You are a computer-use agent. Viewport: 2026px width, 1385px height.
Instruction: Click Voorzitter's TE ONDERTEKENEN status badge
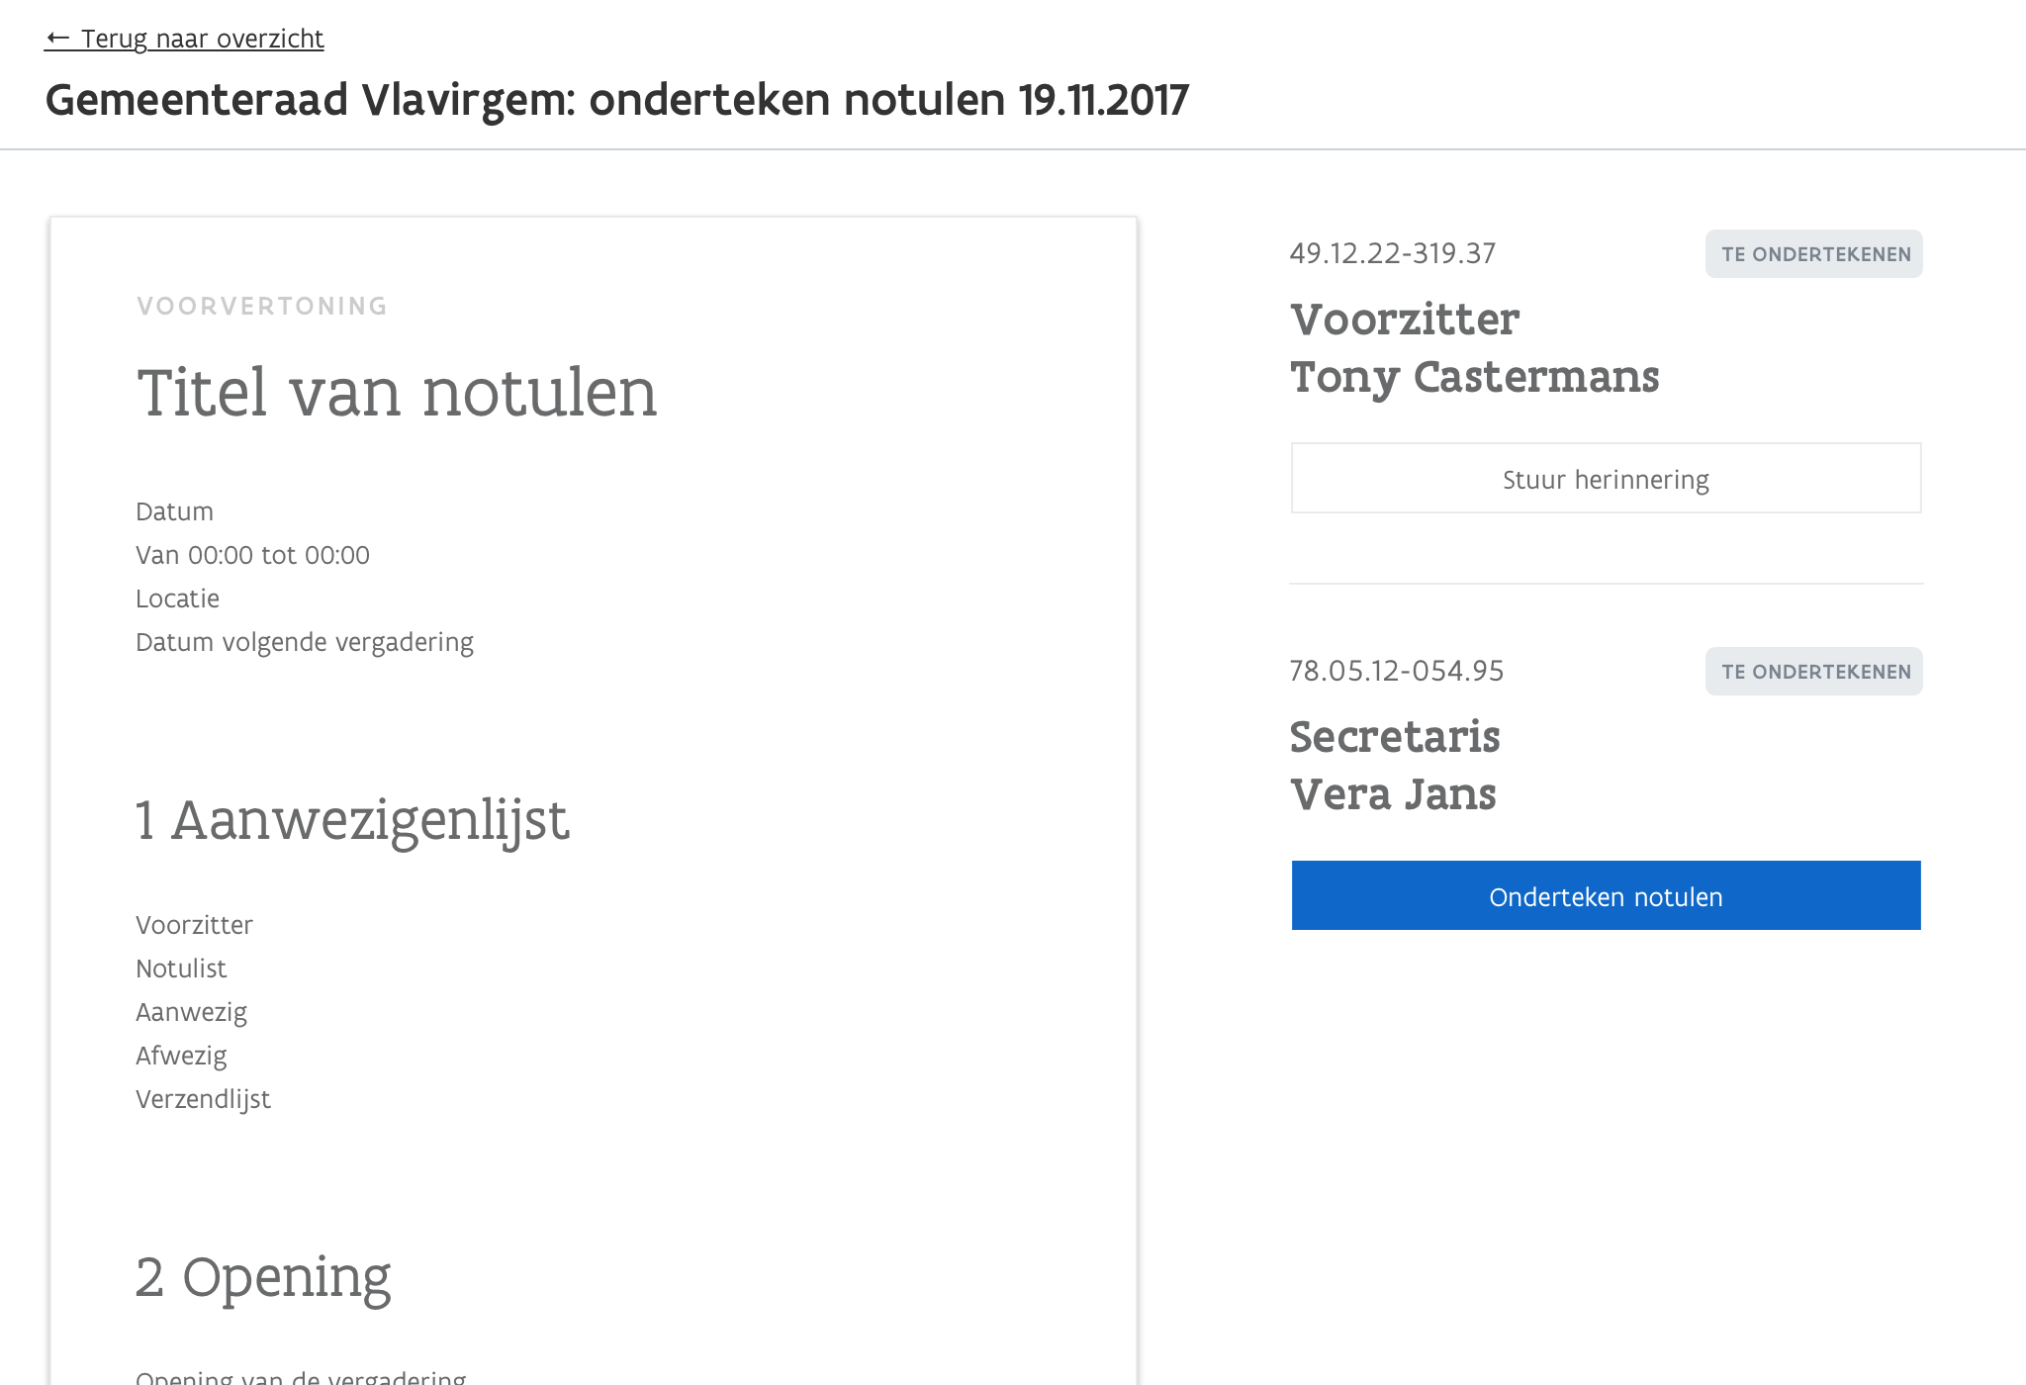1813,254
